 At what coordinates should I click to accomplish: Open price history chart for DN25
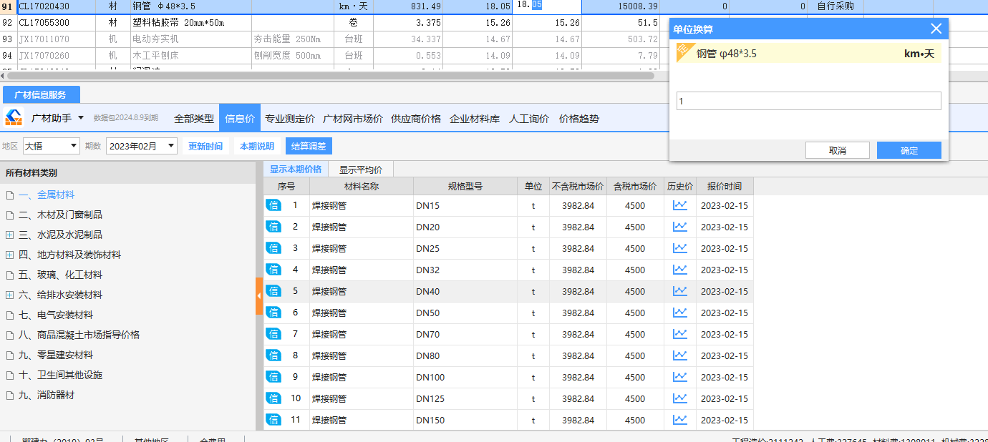coord(679,248)
